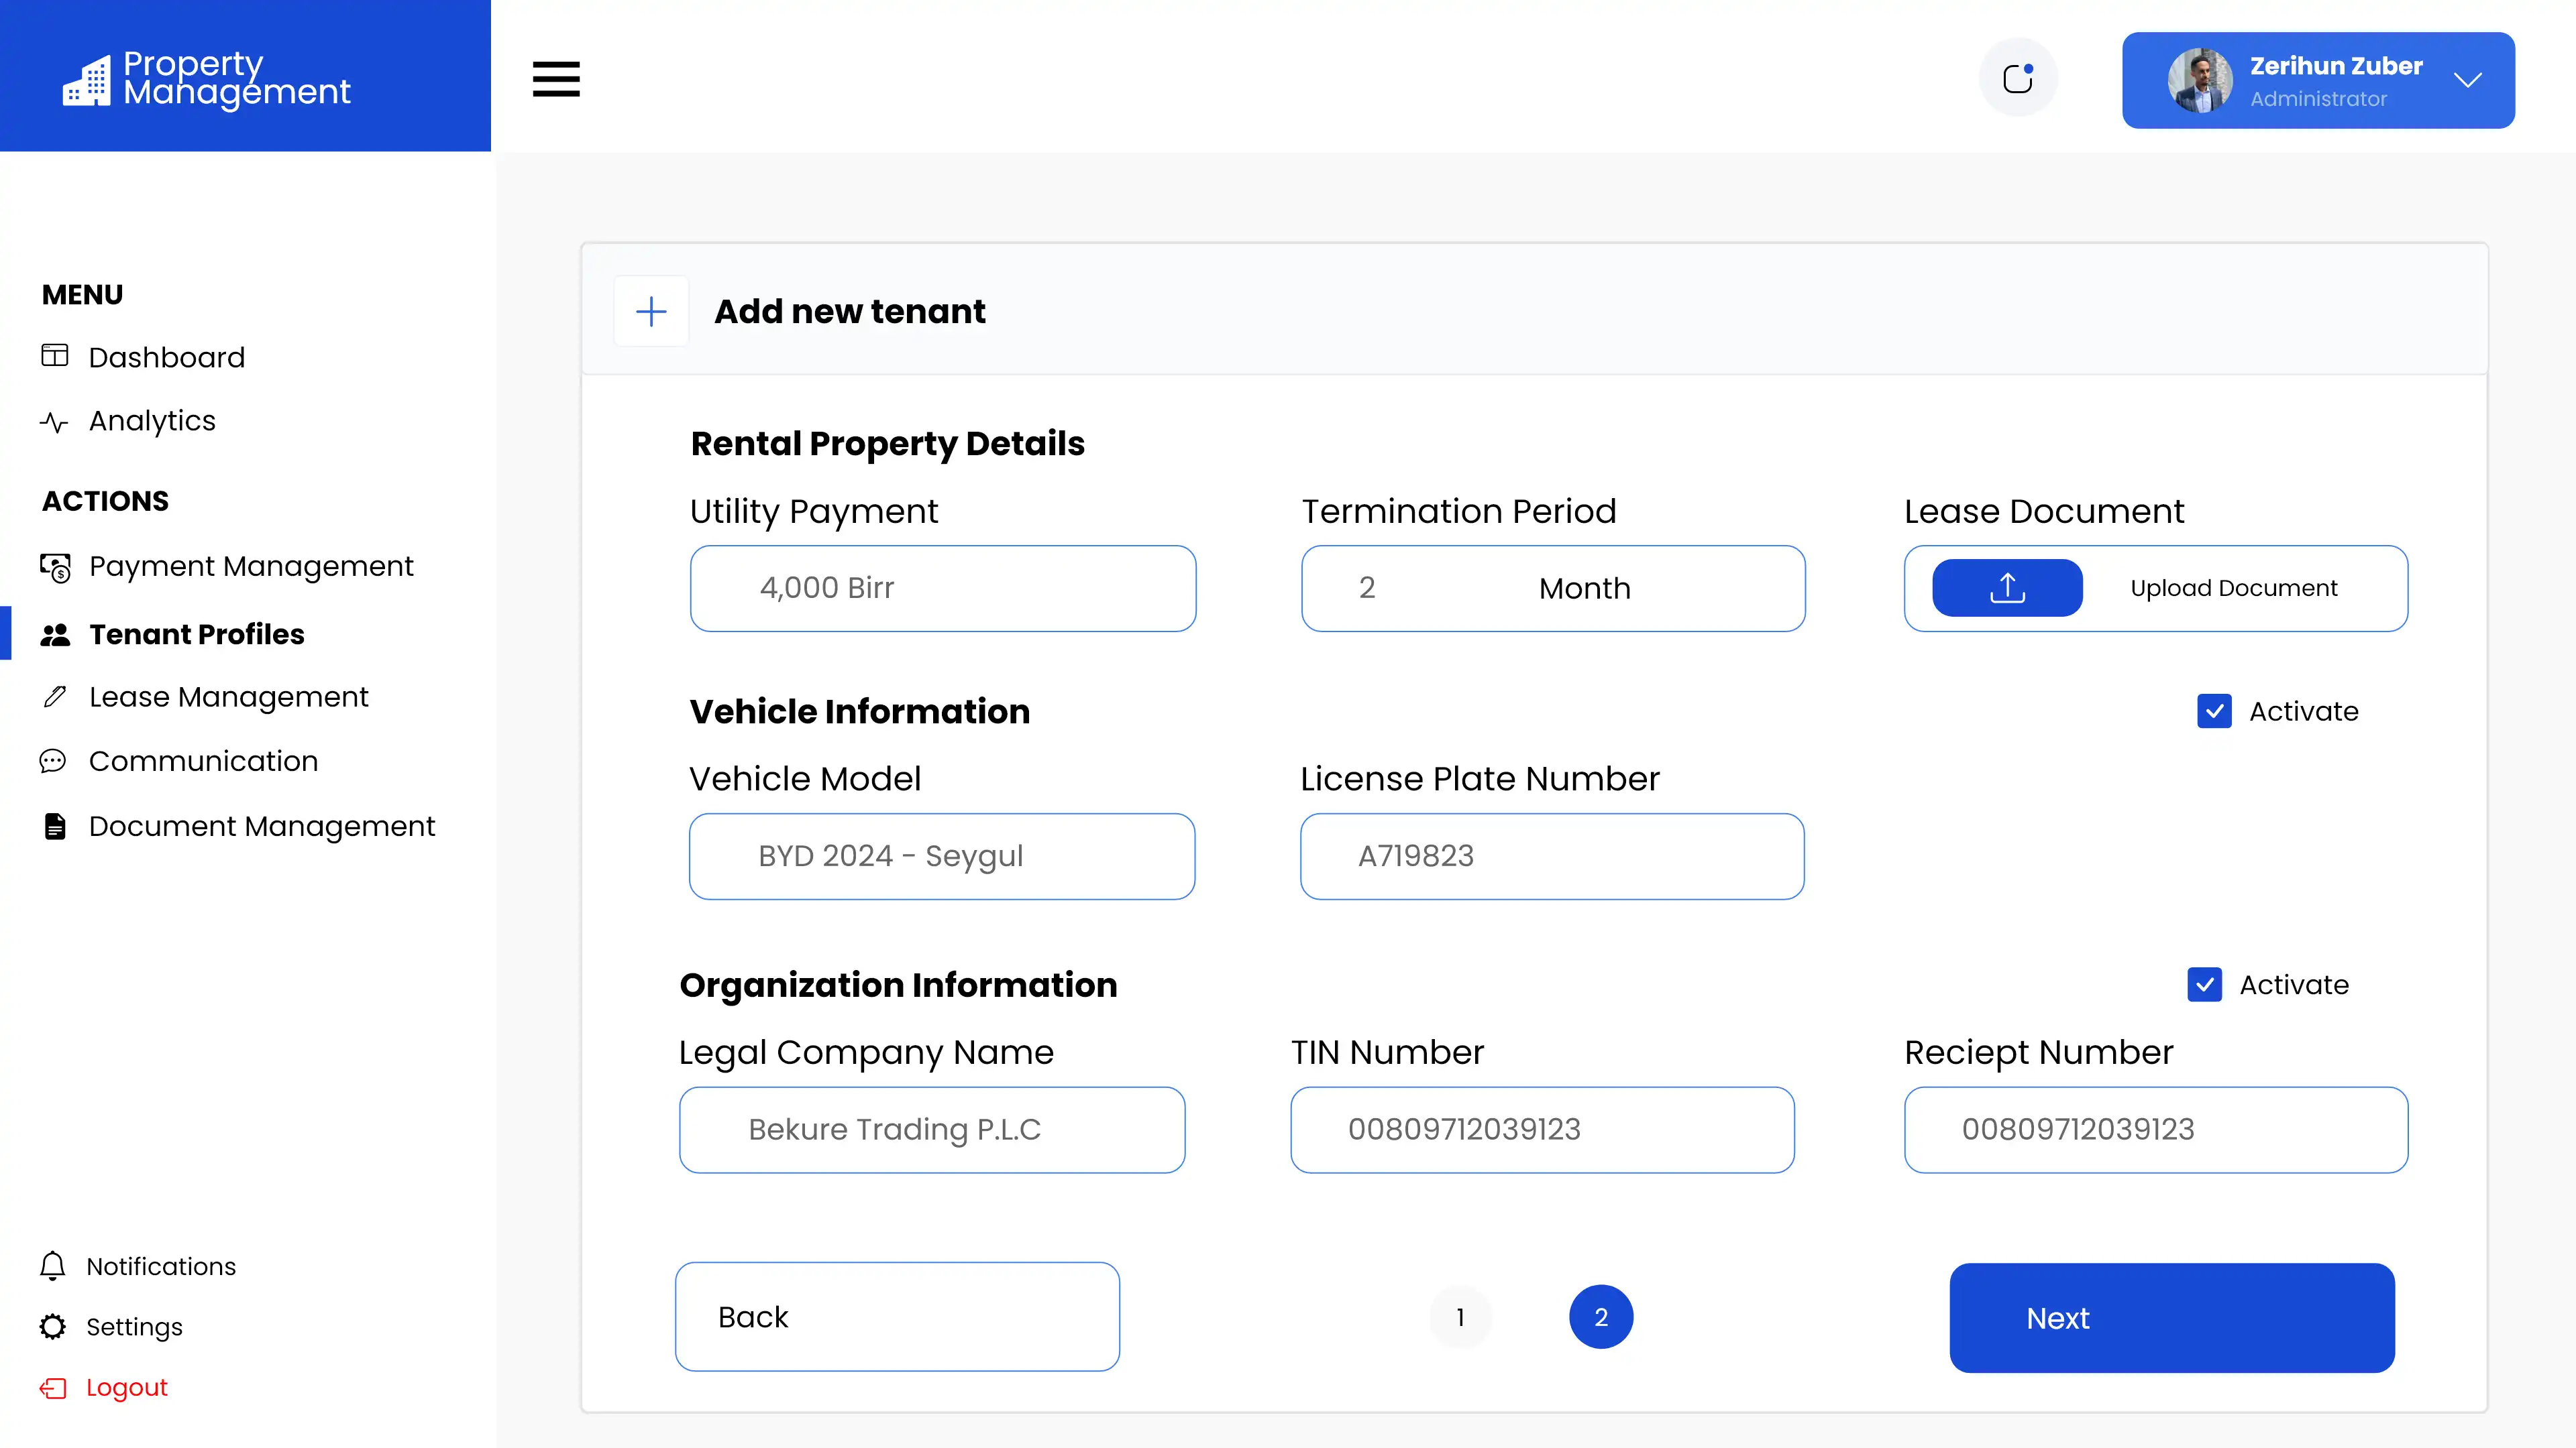
Task: Uncheck Activate for Vehicle Information
Action: pos(2214,711)
